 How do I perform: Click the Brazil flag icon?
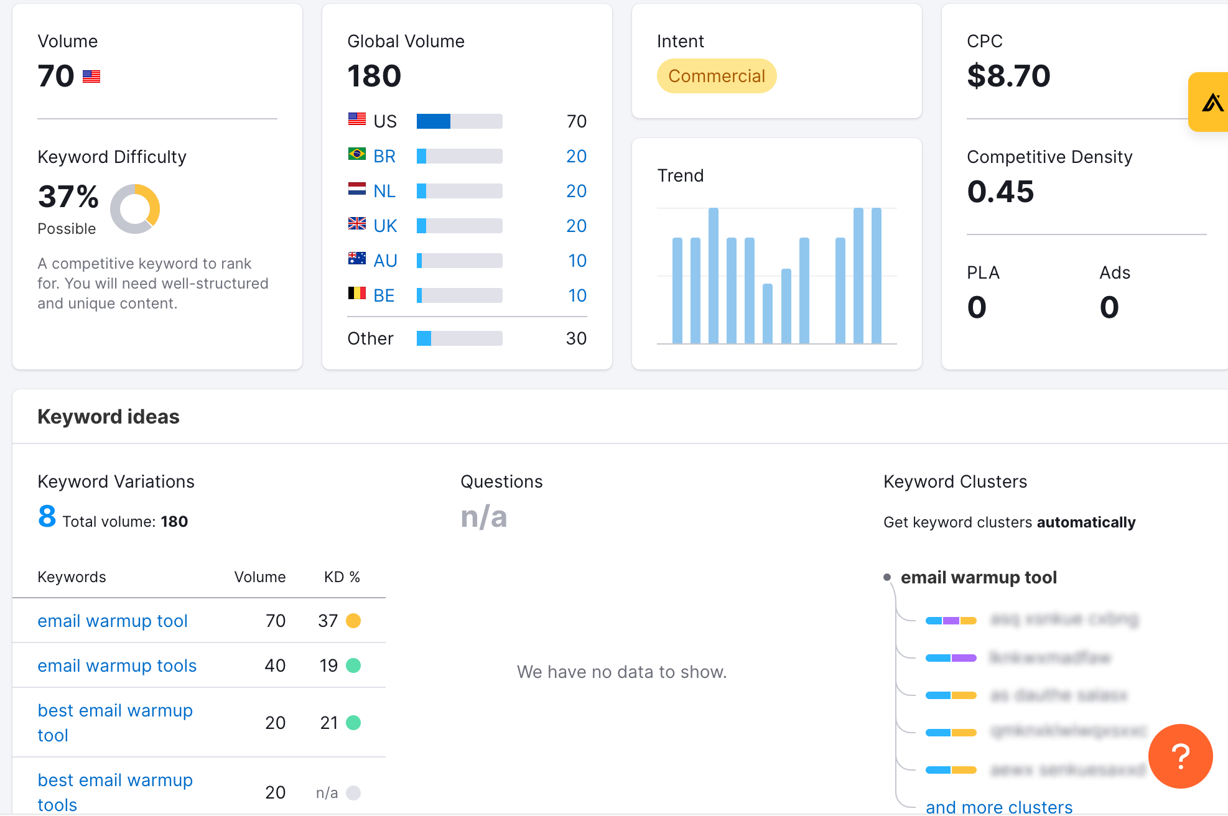(356, 154)
